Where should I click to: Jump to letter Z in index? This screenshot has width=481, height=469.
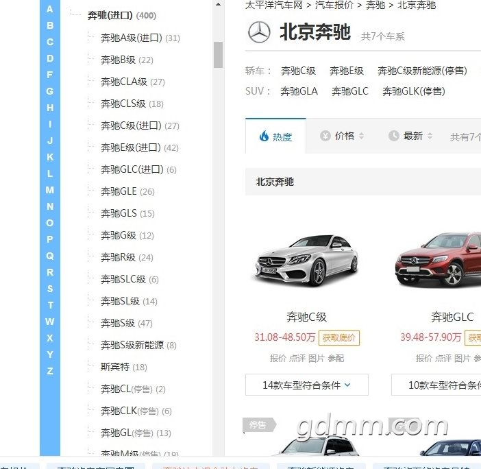coord(50,371)
